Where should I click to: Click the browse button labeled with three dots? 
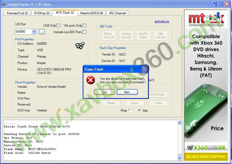(42, 32)
